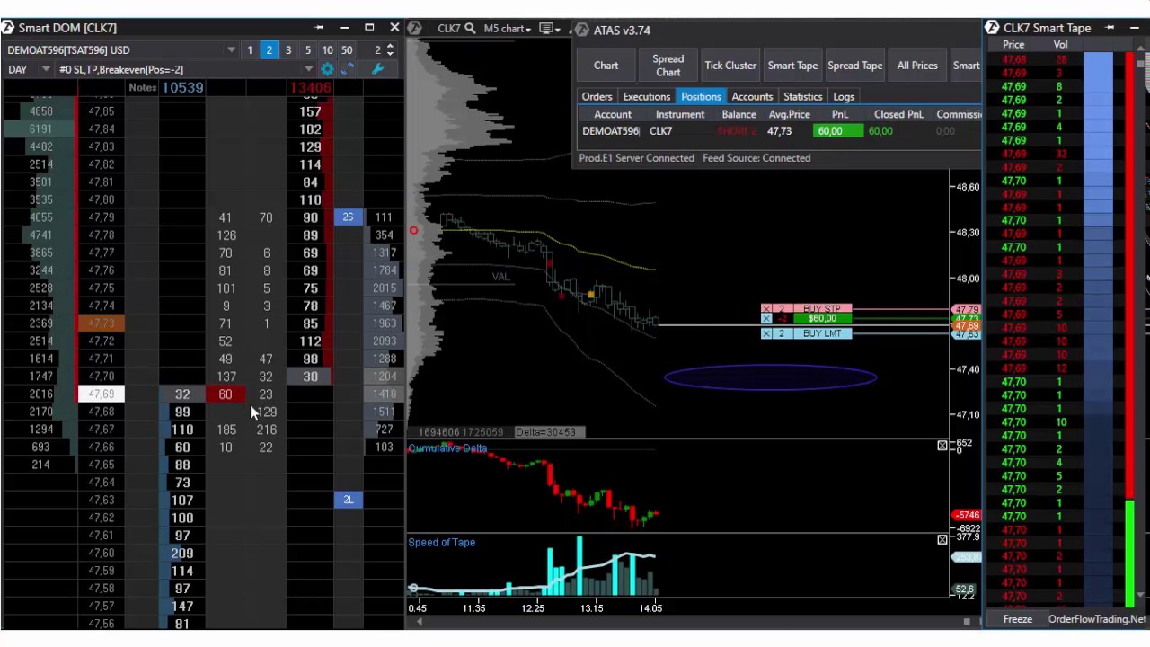Pin the Smart DOM window
This screenshot has height=647, width=1150.
pyautogui.click(x=319, y=28)
